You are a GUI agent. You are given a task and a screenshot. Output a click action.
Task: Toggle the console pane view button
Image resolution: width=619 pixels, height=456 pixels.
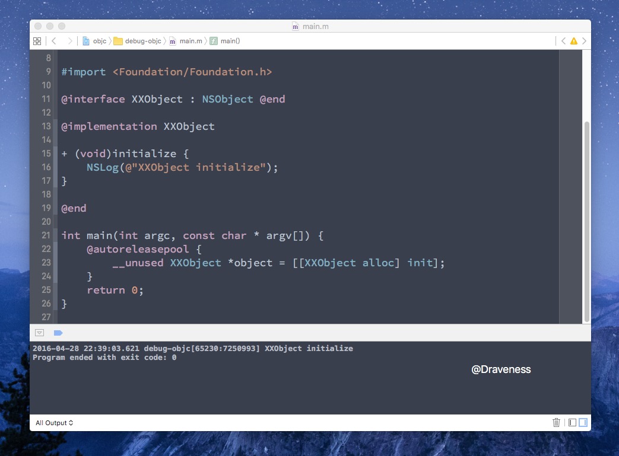pyautogui.click(x=583, y=422)
